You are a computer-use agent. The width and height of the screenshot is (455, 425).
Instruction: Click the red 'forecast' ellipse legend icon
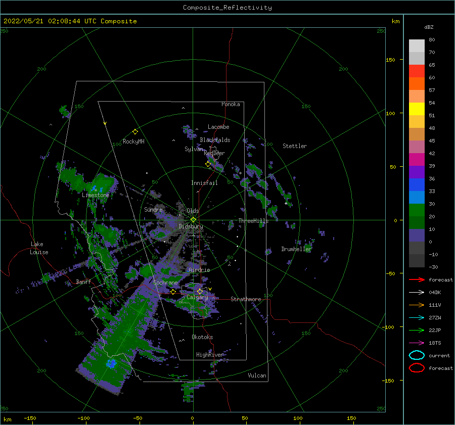(417, 368)
